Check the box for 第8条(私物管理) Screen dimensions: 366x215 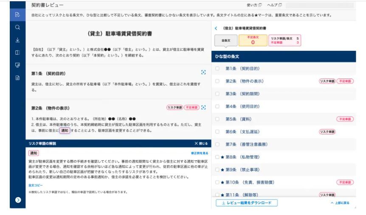(x=217, y=157)
